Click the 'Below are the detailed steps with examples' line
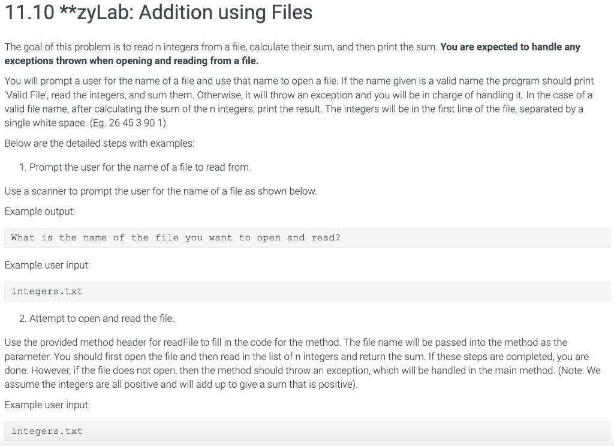Viewport: 614px width, 446px height. 100,143
